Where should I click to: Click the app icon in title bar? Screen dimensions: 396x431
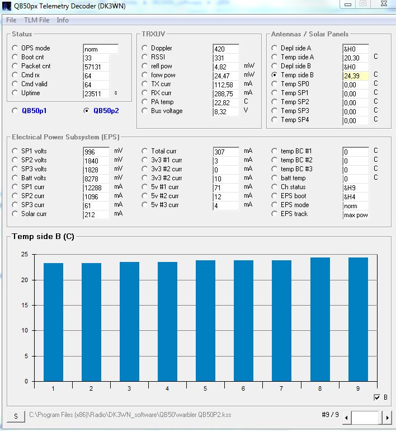pos(7,6)
